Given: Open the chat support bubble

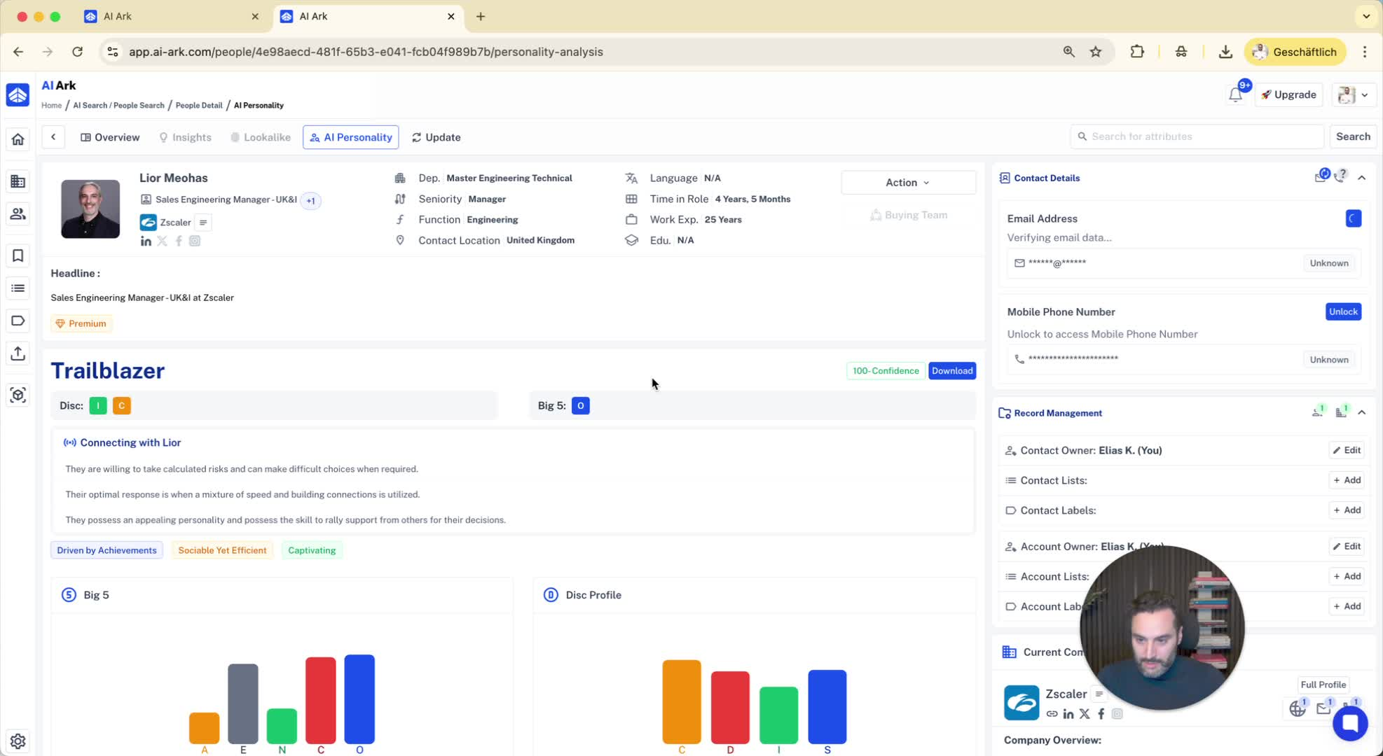Looking at the screenshot, I should pyautogui.click(x=1350, y=723).
